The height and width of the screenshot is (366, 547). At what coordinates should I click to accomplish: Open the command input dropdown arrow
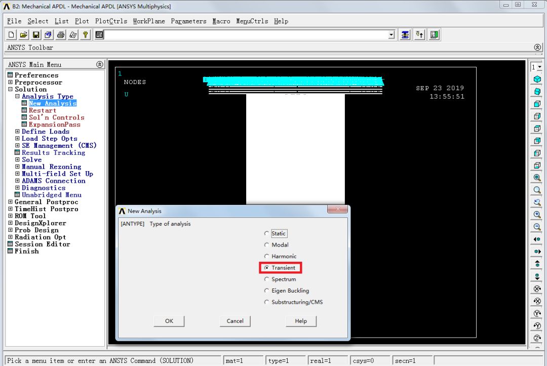pyautogui.click(x=392, y=35)
